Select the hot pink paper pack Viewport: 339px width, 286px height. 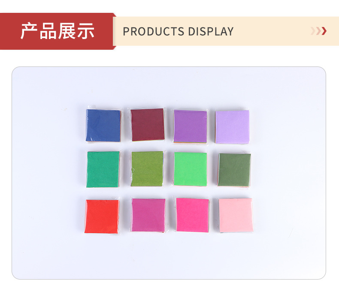(x=193, y=215)
